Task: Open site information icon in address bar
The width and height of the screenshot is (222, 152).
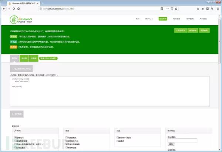Action: tap(41, 9)
